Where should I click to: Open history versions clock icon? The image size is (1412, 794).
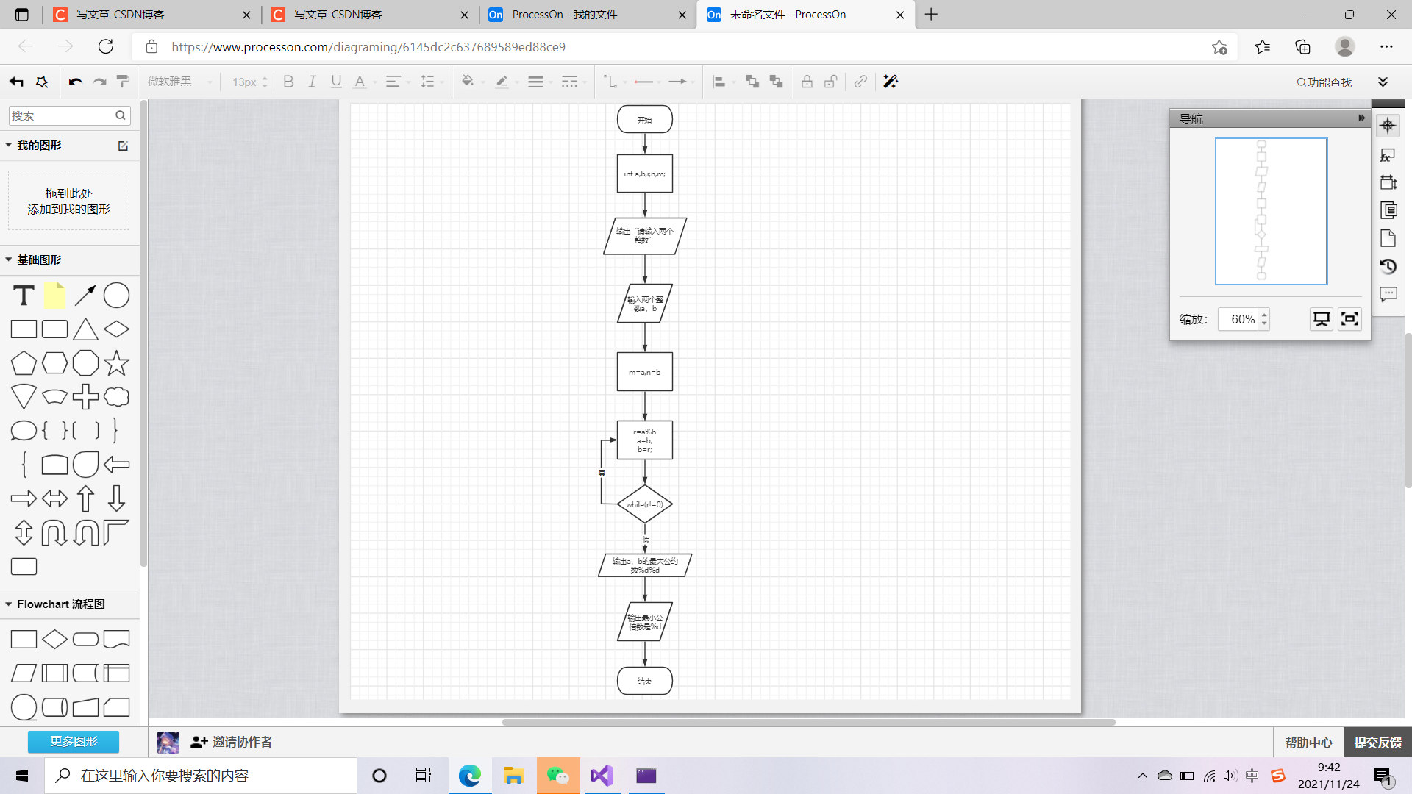(x=1388, y=266)
